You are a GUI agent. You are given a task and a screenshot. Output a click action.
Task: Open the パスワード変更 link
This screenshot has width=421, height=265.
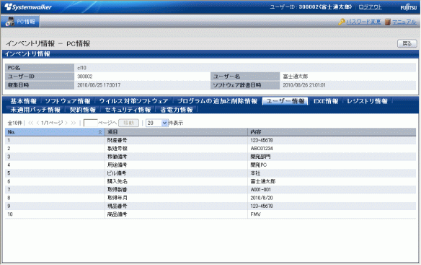click(x=363, y=22)
